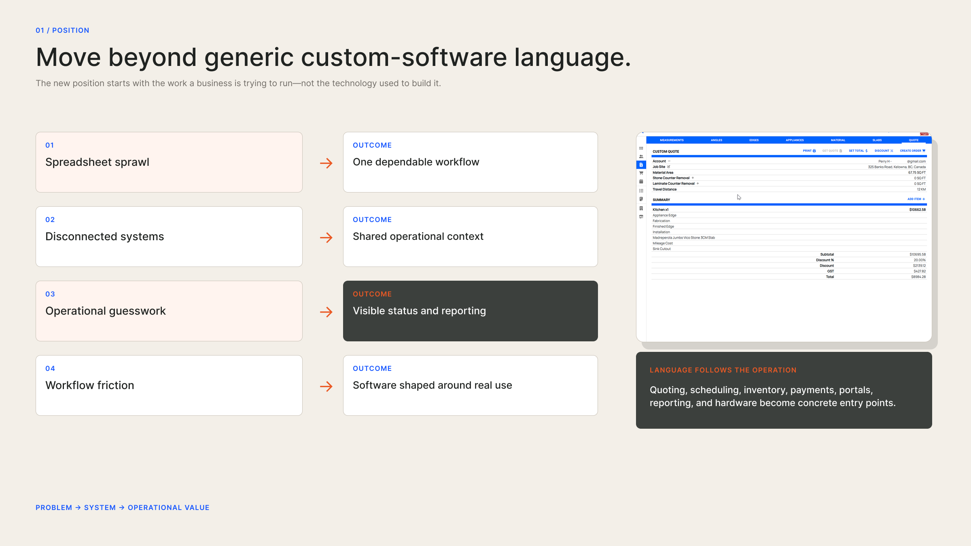Image resolution: width=971 pixels, height=546 pixels.
Task: Click plus beside Stone Counter Removal
Action: [693, 178]
